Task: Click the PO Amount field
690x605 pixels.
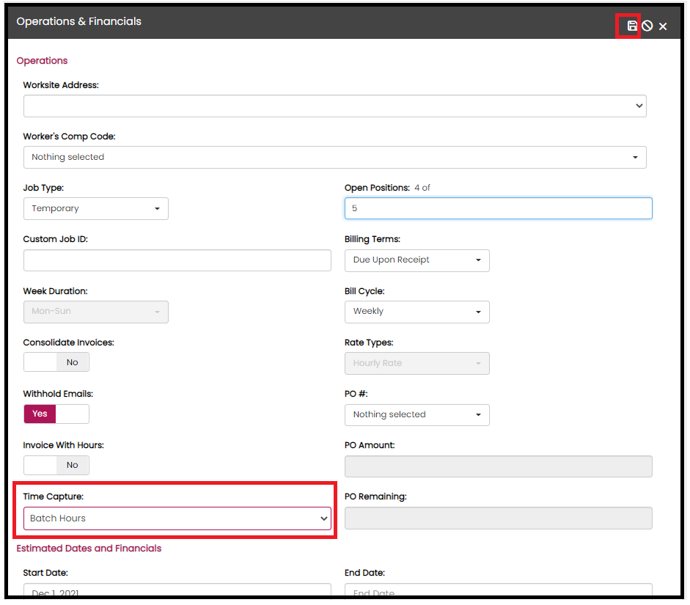Action: (x=498, y=466)
